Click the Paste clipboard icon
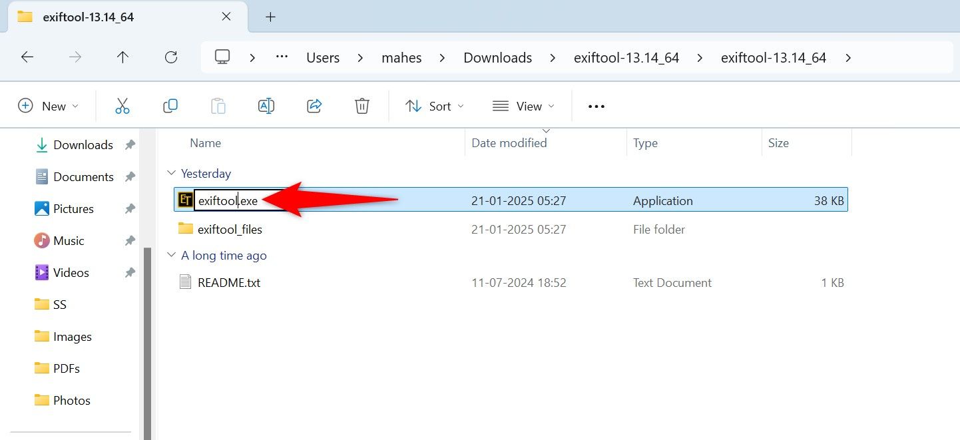Screen dimensions: 960x440 click(218, 106)
